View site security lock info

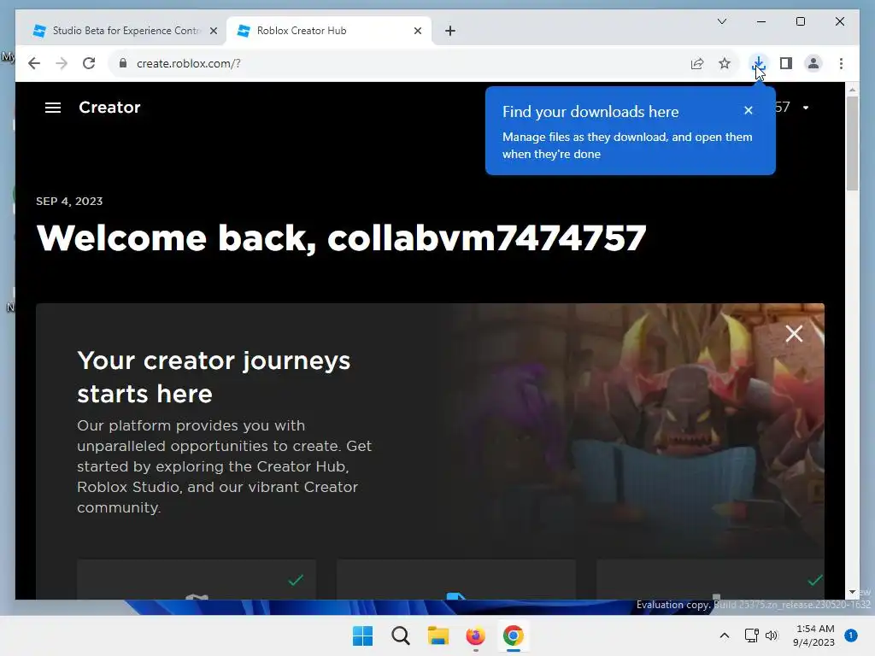tap(123, 63)
